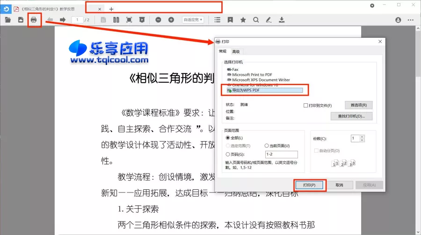Decrease copies with down stepper

tap(362, 140)
